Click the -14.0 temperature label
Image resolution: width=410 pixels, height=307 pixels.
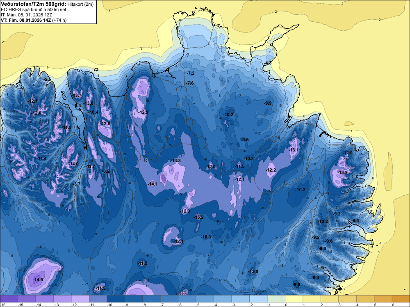(x=73, y=164)
